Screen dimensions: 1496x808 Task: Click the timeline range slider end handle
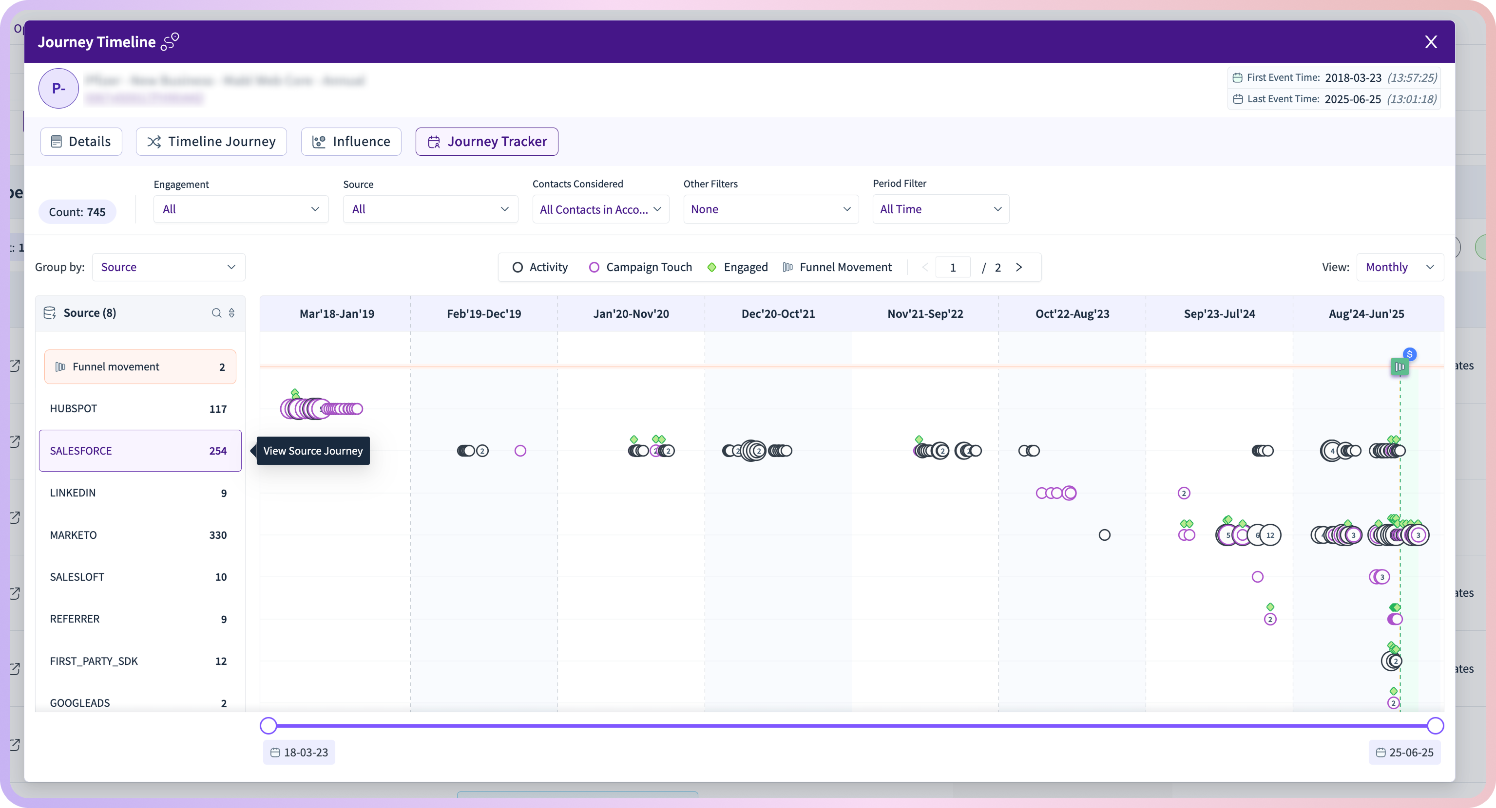click(x=1435, y=725)
